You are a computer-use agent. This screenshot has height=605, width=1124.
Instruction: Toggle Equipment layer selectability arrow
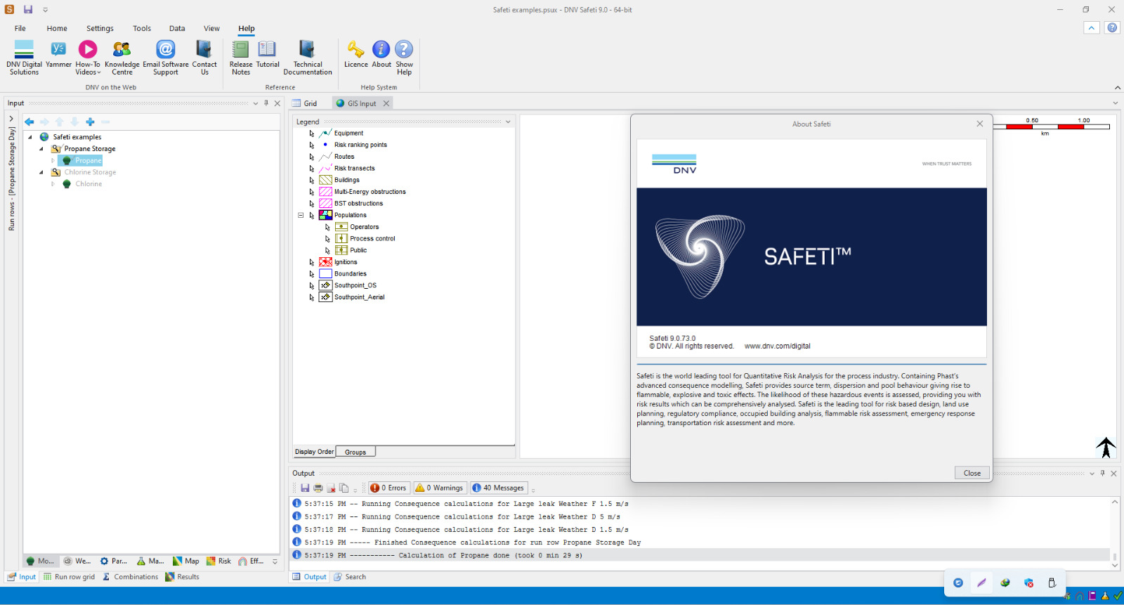tap(312, 133)
